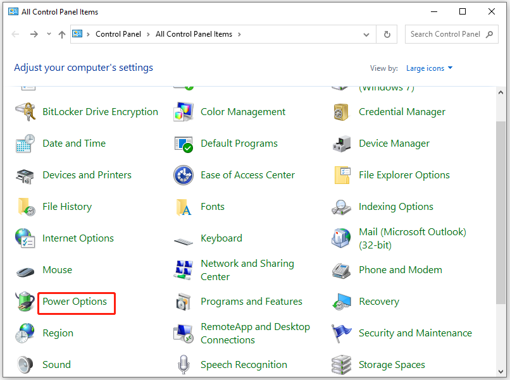Open the Device Manager link
This screenshot has width=510, height=380.
(x=394, y=144)
